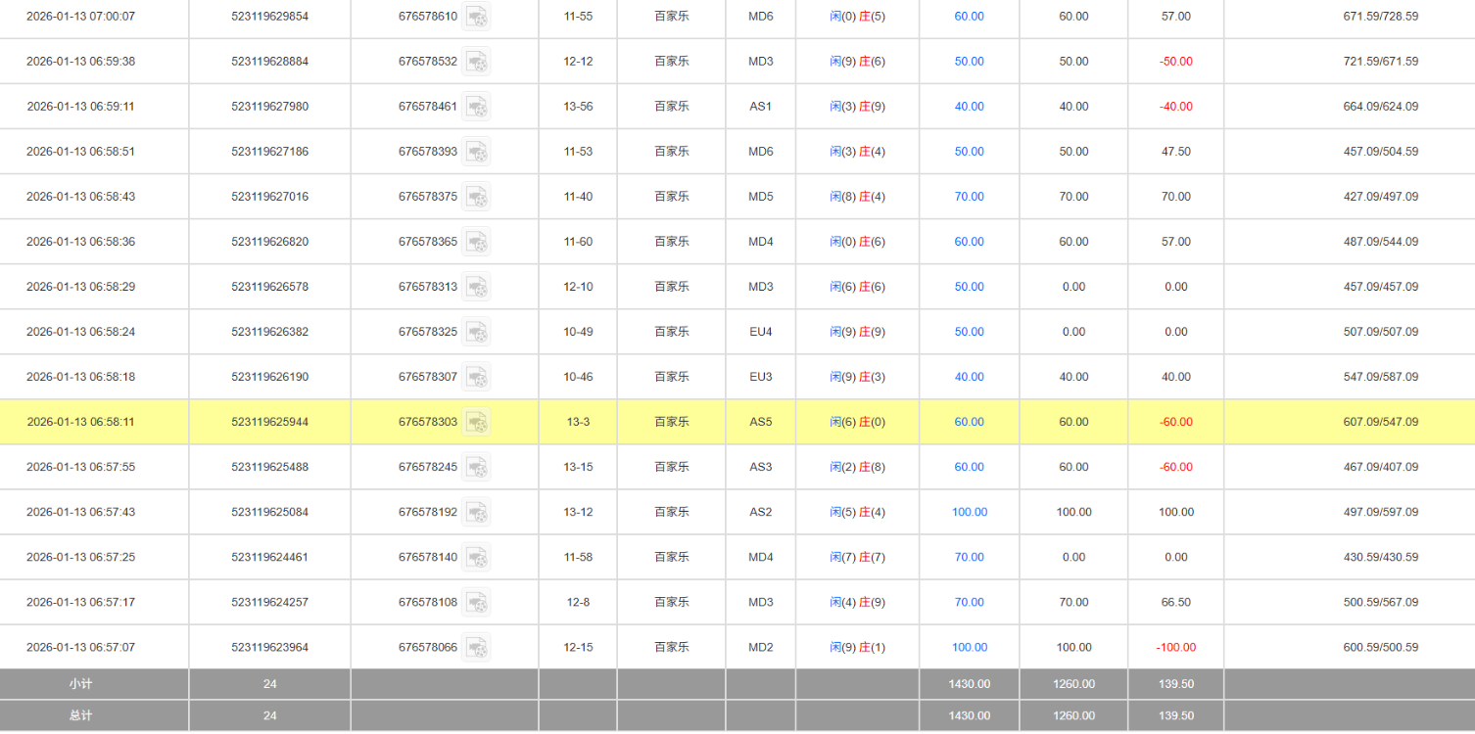1475x734 pixels.
Task: Click the icon next to 676578375
Action: point(476,197)
